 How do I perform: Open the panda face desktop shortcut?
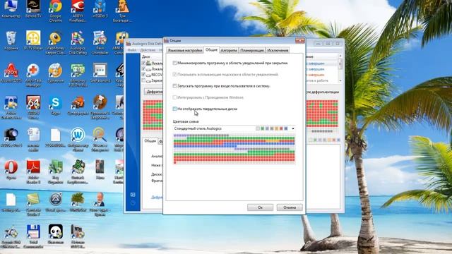click(x=55, y=234)
